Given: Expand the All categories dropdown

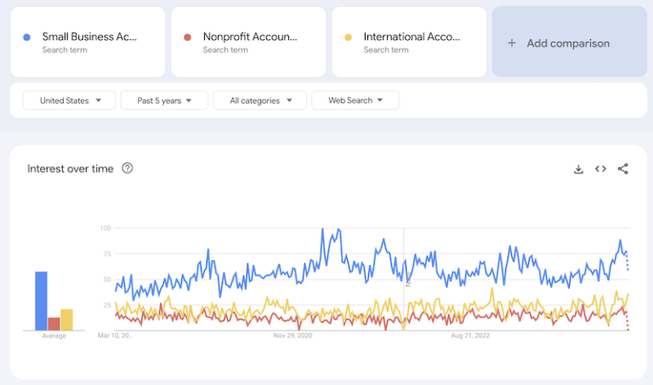Looking at the screenshot, I should pos(258,100).
